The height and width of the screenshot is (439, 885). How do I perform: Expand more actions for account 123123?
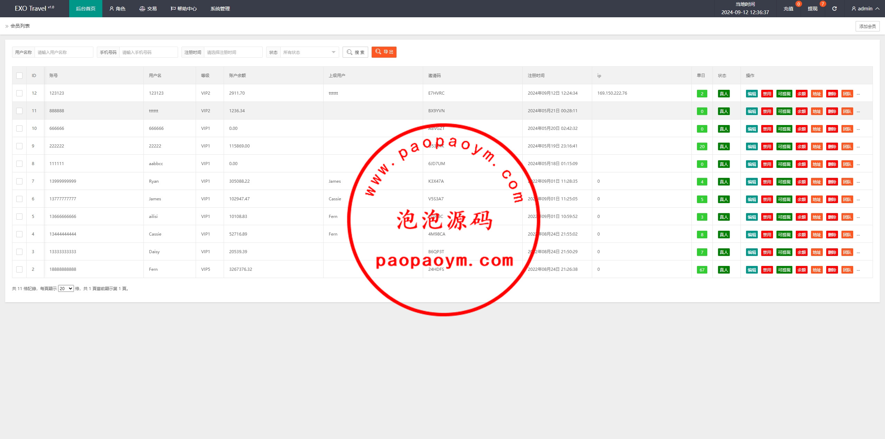tap(858, 94)
